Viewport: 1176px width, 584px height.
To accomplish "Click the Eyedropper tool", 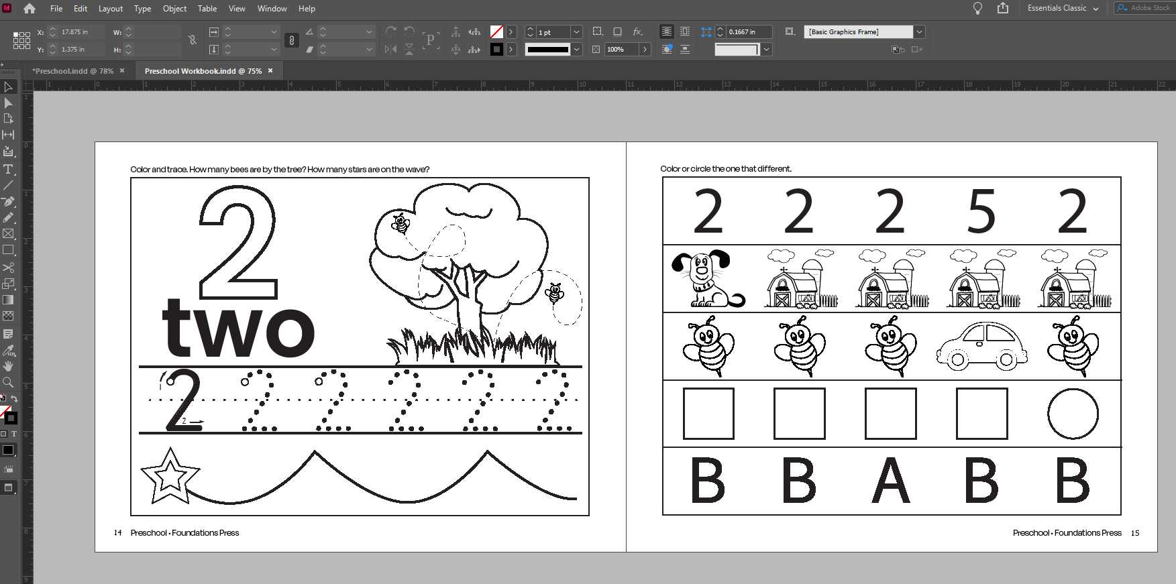I will click(x=8, y=350).
